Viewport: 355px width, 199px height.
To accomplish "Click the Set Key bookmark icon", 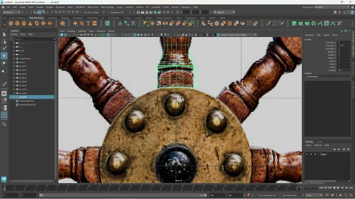I will coord(248,195).
